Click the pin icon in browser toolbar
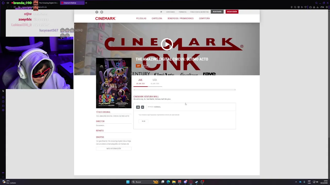The image size is (330, 185). 292,7
